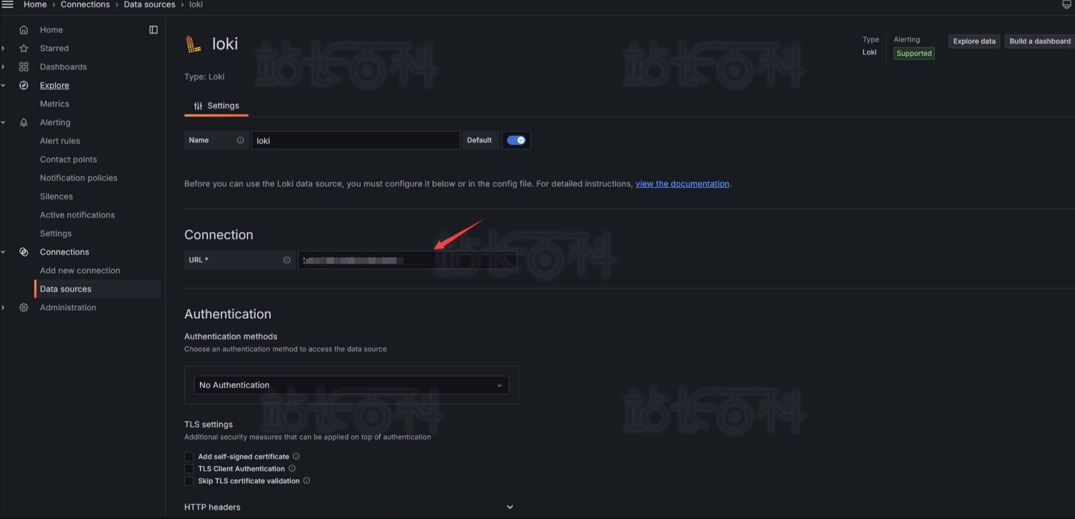Open Starred in the sidebar
The height and width of the screenshot is (519, 1075).
click(54, 48)
